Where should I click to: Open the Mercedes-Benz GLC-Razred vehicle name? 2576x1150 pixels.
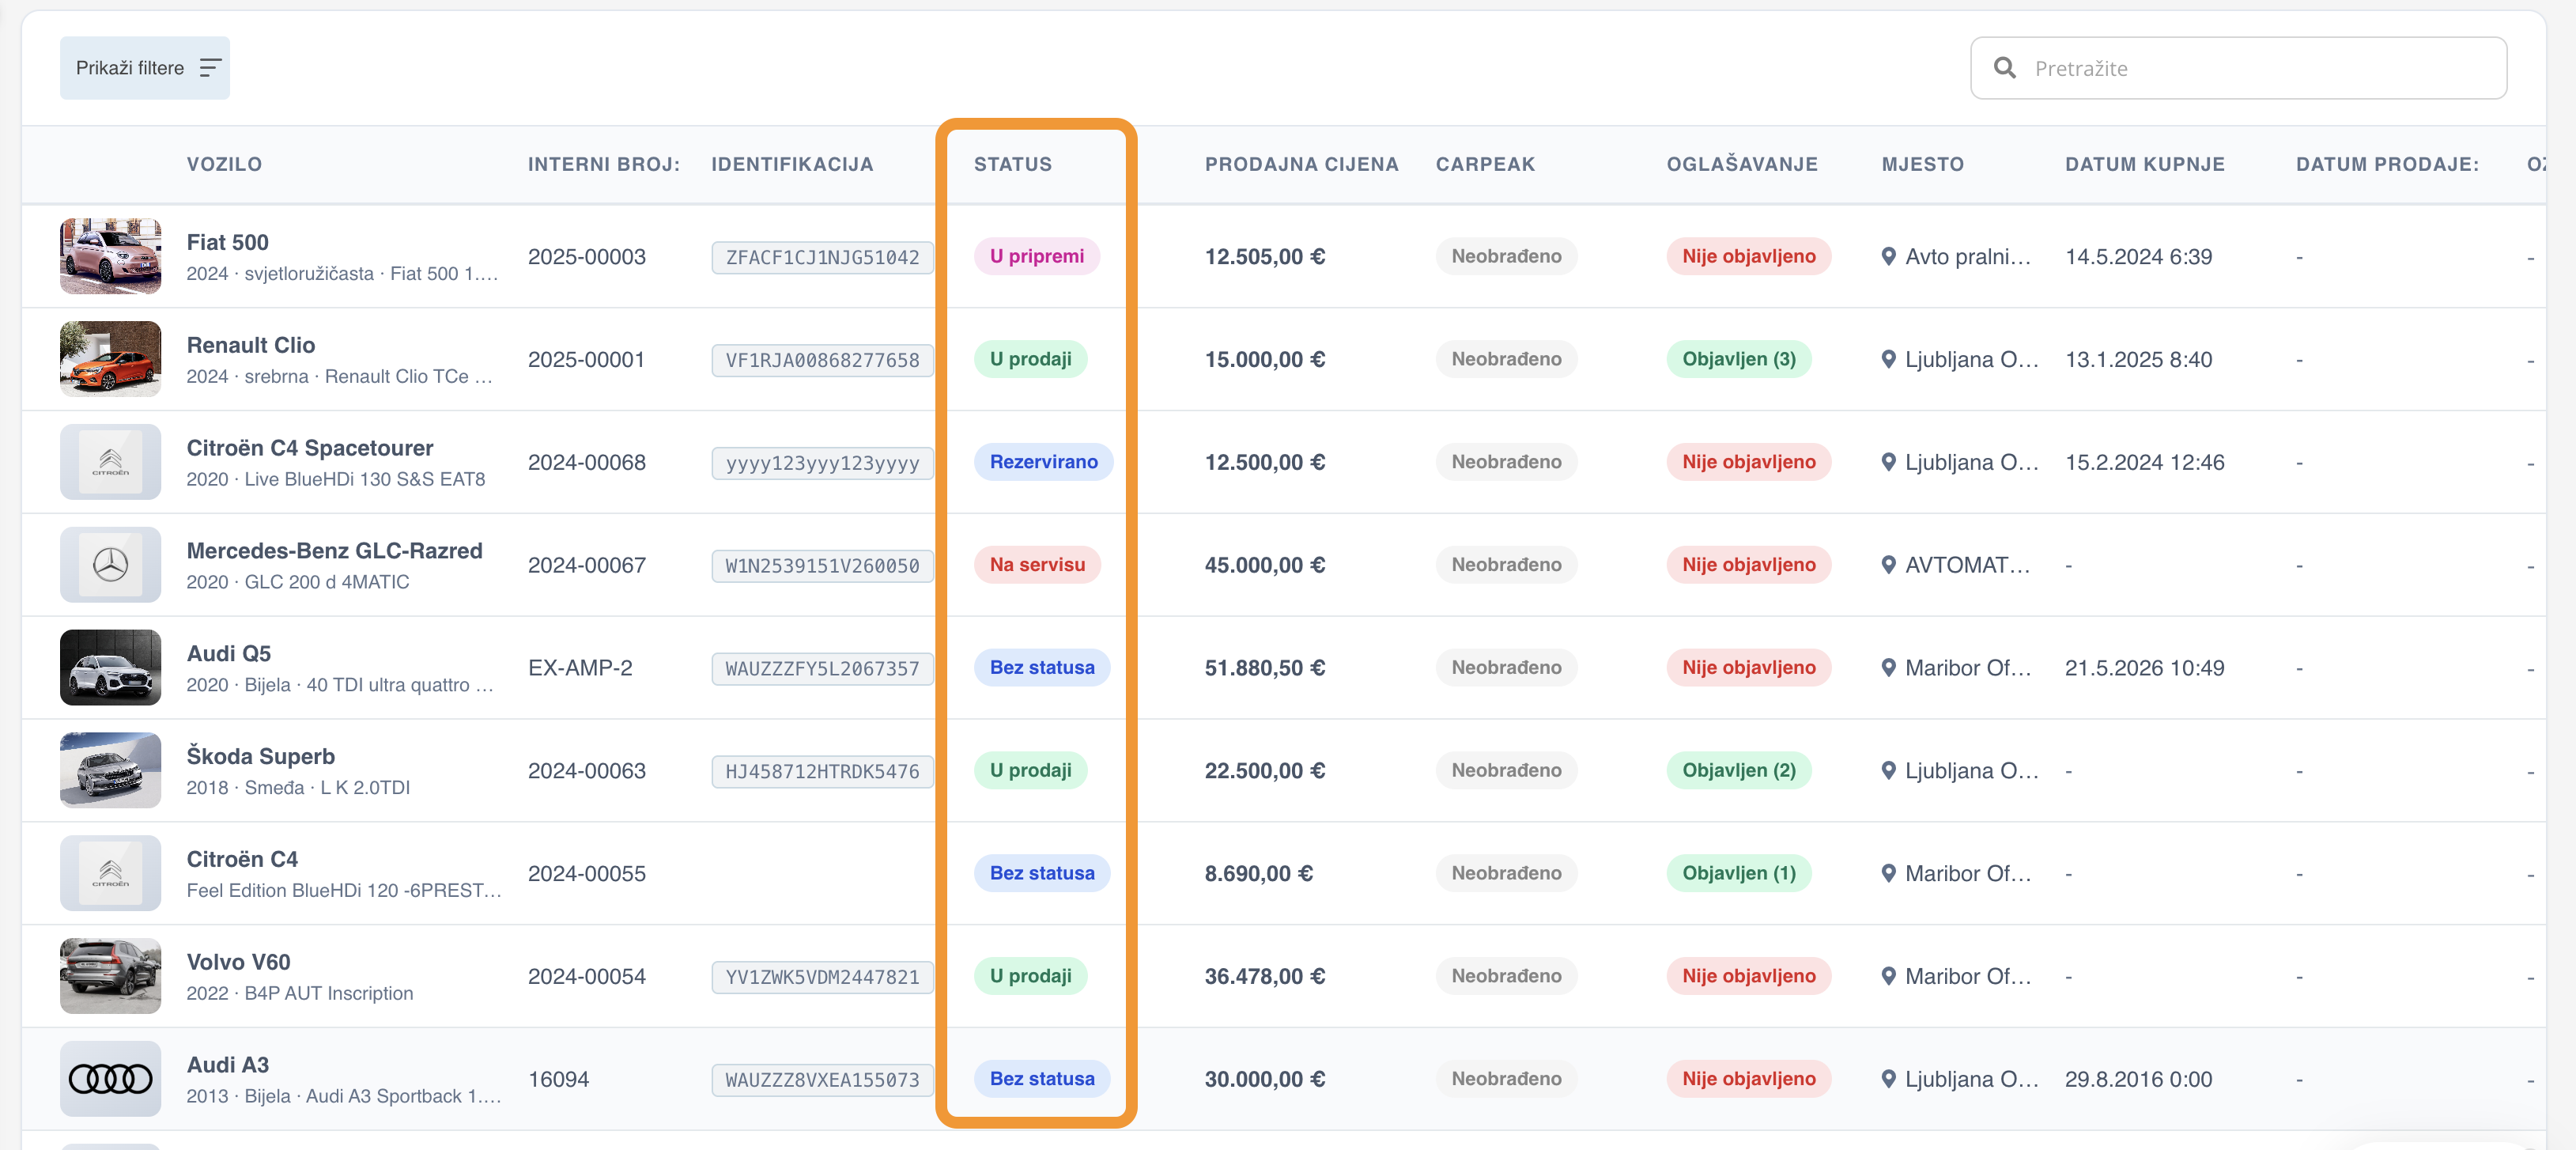point(334,551)
